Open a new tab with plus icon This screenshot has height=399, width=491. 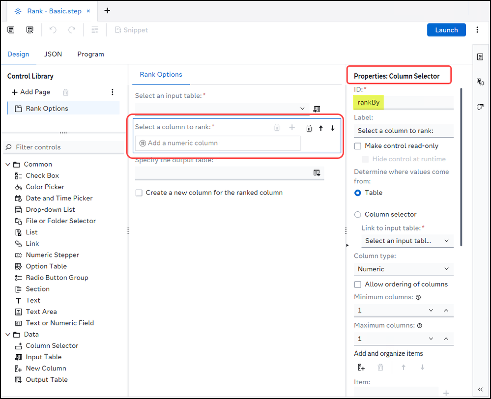click(107, 11)
